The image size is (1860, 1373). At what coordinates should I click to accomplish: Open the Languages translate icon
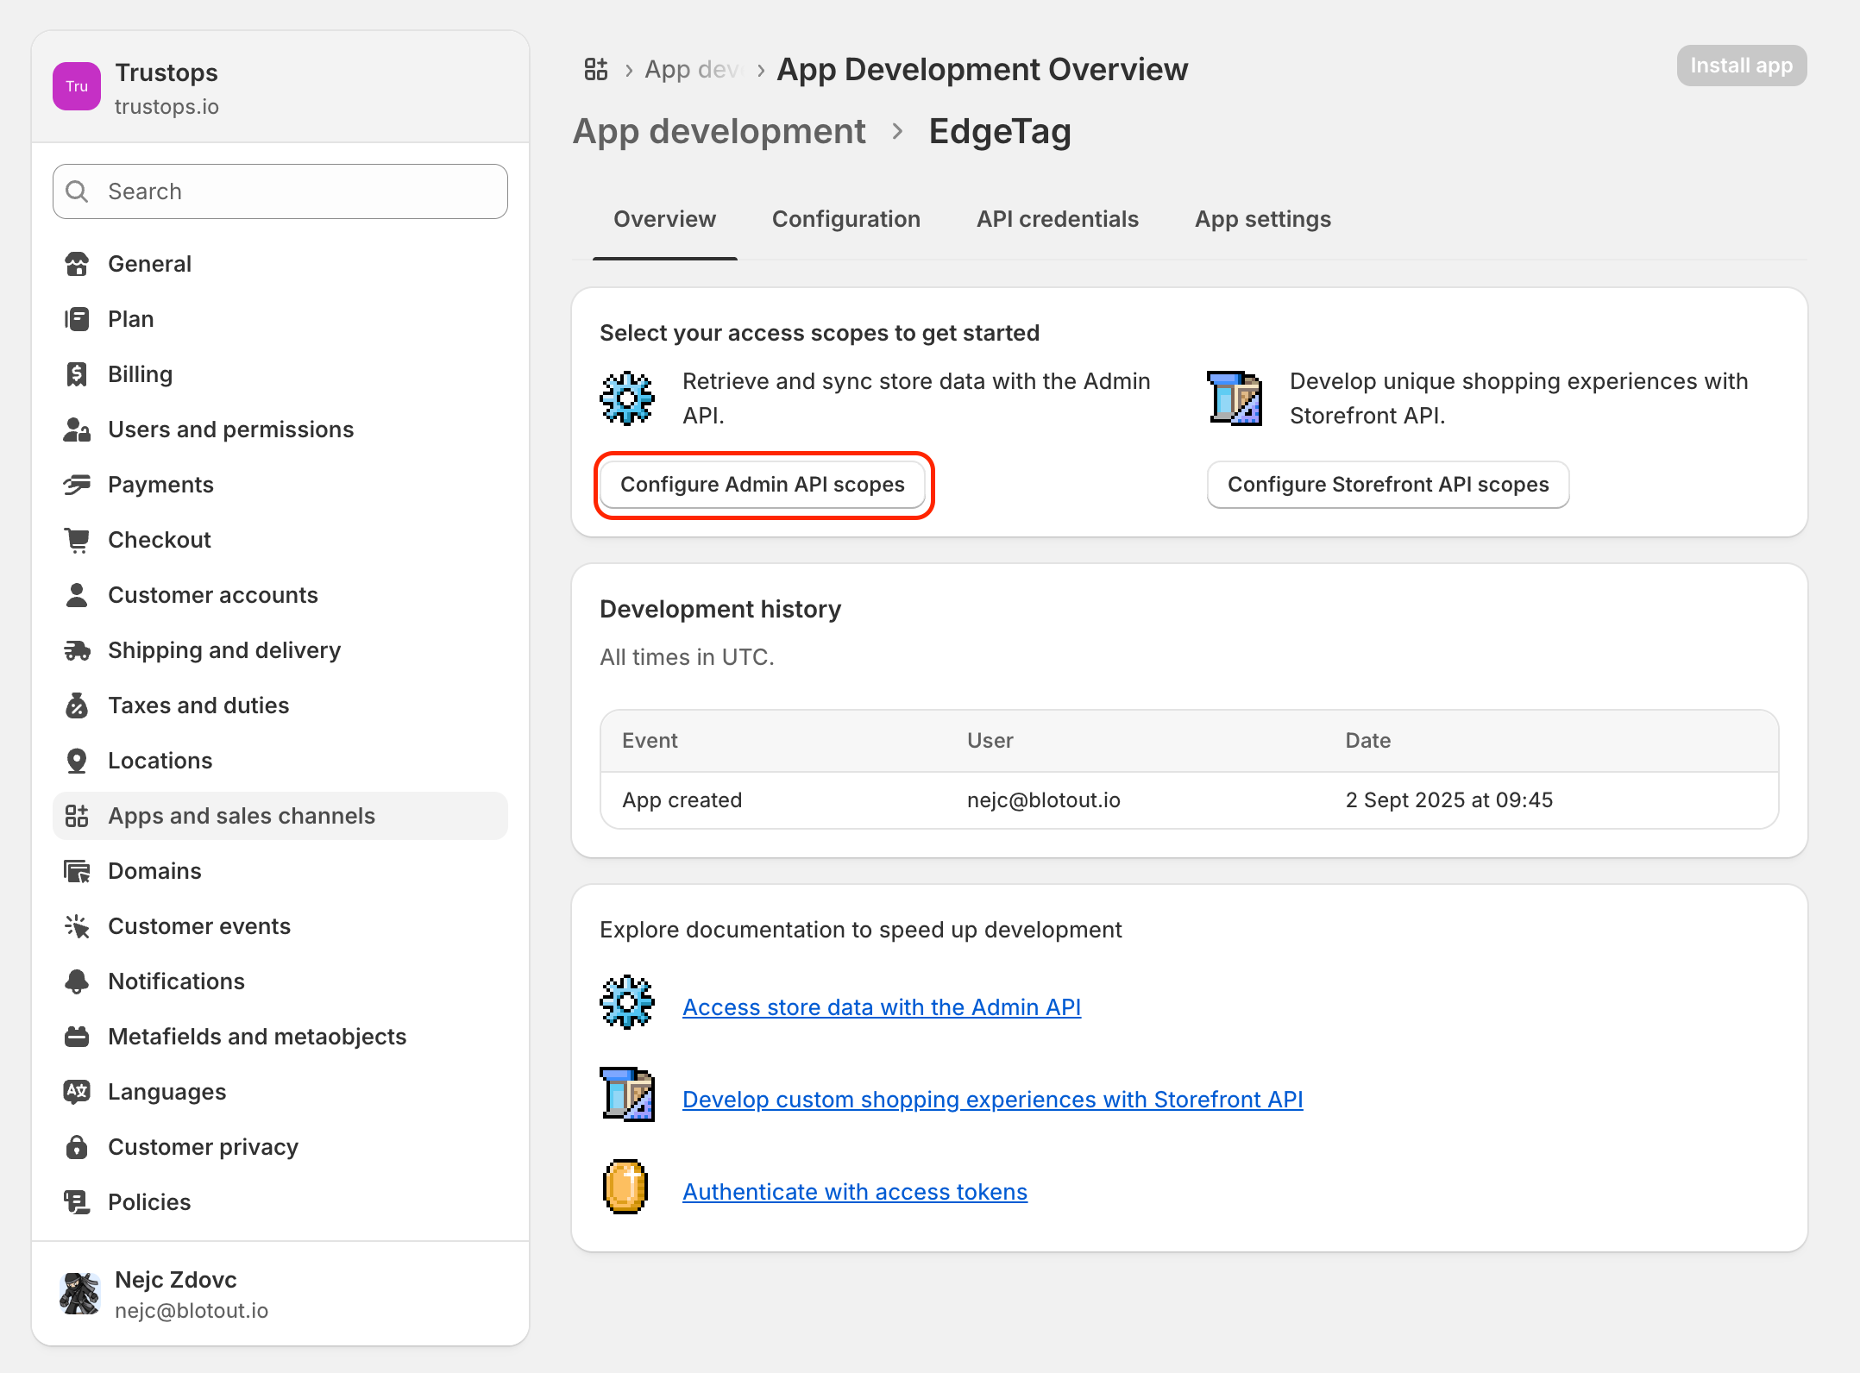click(x=77, y=1092)
